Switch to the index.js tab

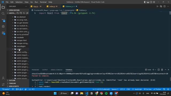click(52, 6)
